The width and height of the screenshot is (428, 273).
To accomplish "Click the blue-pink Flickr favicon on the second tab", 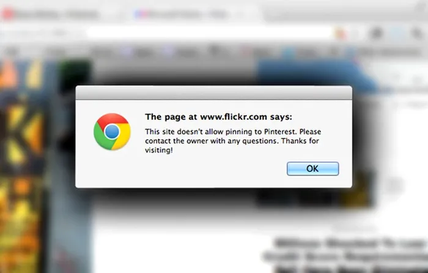I will tap(141, 14).
